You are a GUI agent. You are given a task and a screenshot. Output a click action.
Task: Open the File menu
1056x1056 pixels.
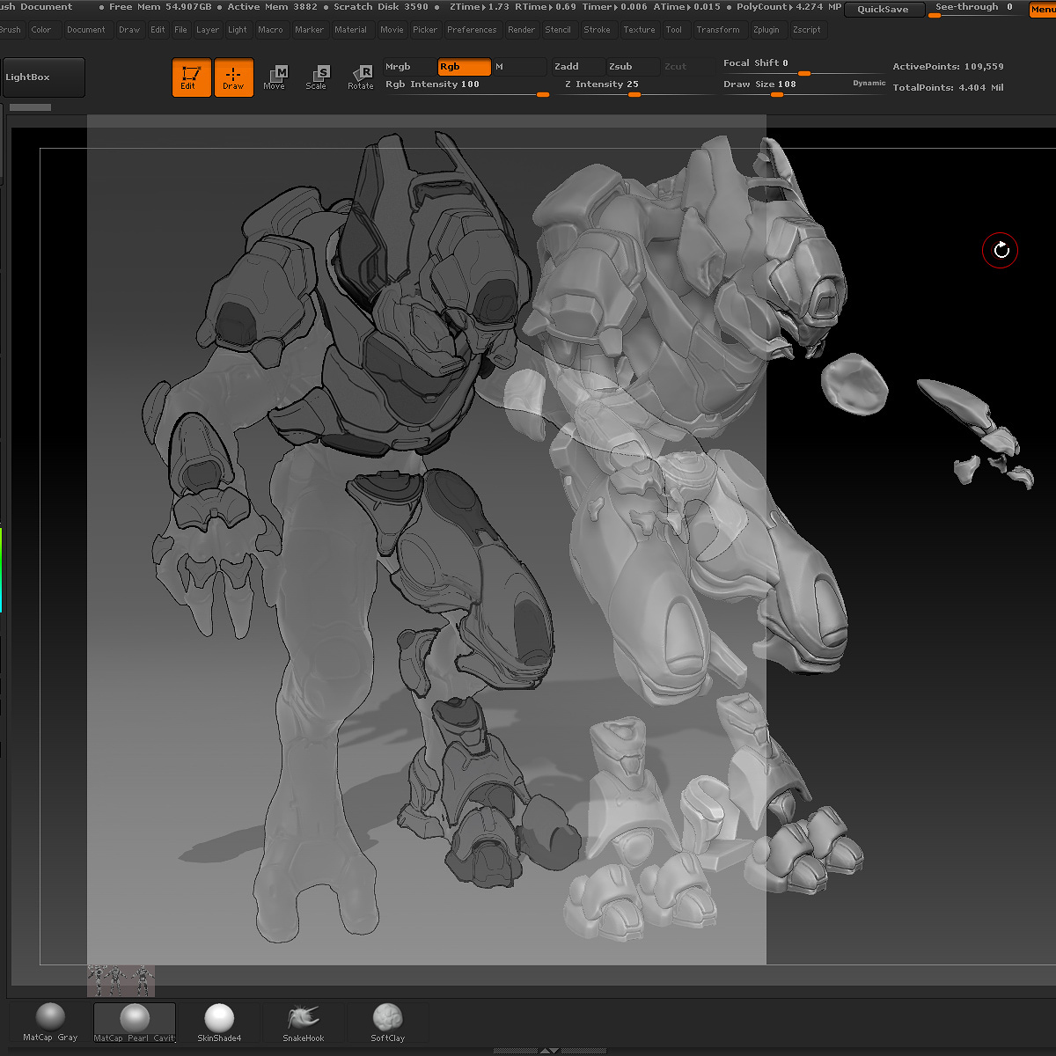pos(180,30)
